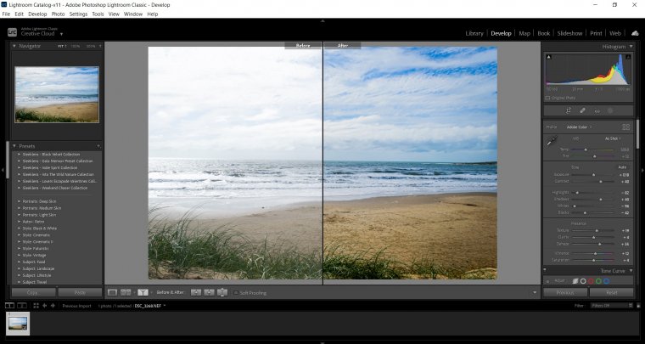Open the Adobe Color profile dropdown
645x344 pixels.
pyautogui.click(x=580, y=127)
